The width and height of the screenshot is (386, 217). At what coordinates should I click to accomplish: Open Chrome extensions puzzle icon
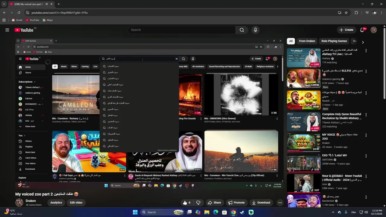[x=356, y=13]
